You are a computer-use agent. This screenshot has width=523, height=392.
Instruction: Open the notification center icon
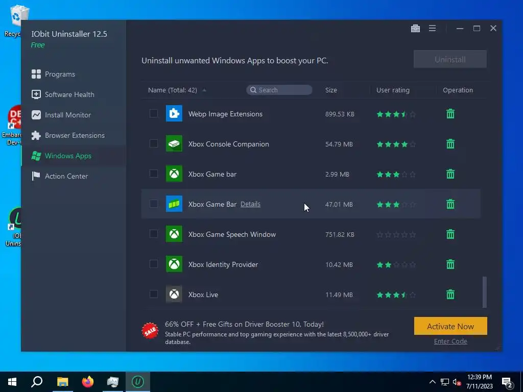click(x=507, y=382)
